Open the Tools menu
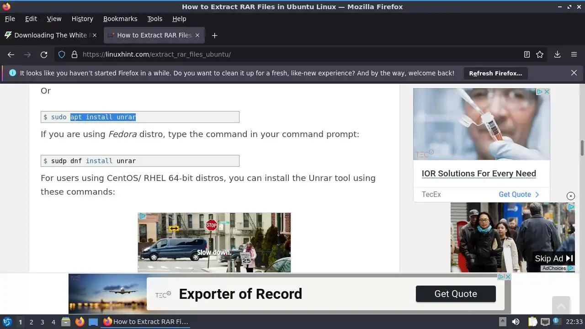This screenshot has height=329, width=585. [x=154, y=19]
